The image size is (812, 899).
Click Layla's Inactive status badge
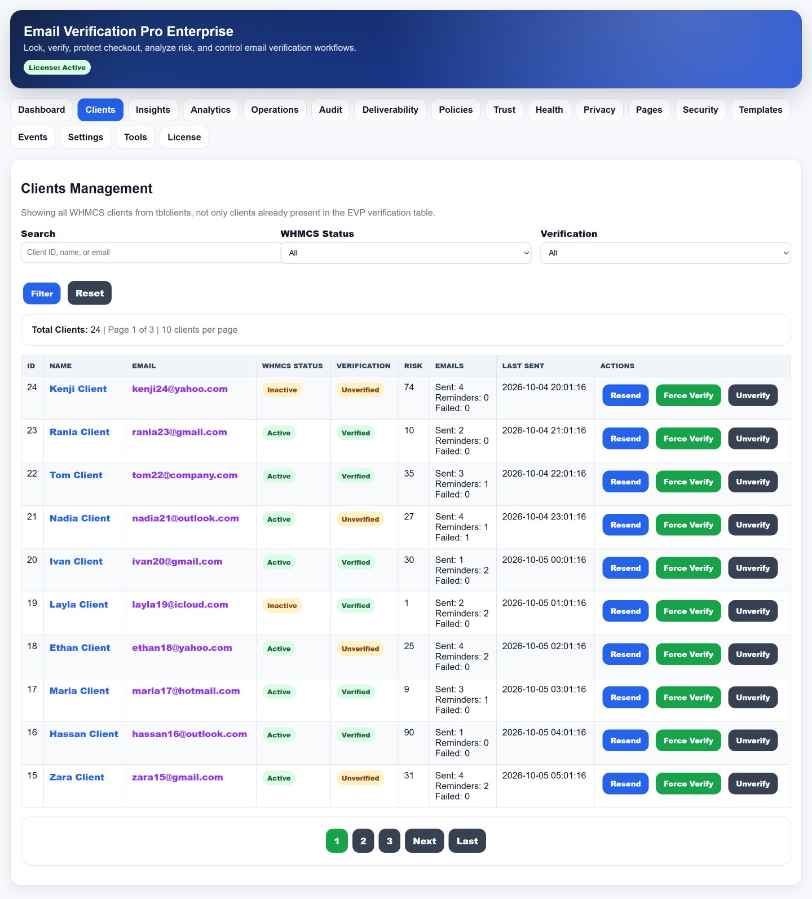coord(282,605)
